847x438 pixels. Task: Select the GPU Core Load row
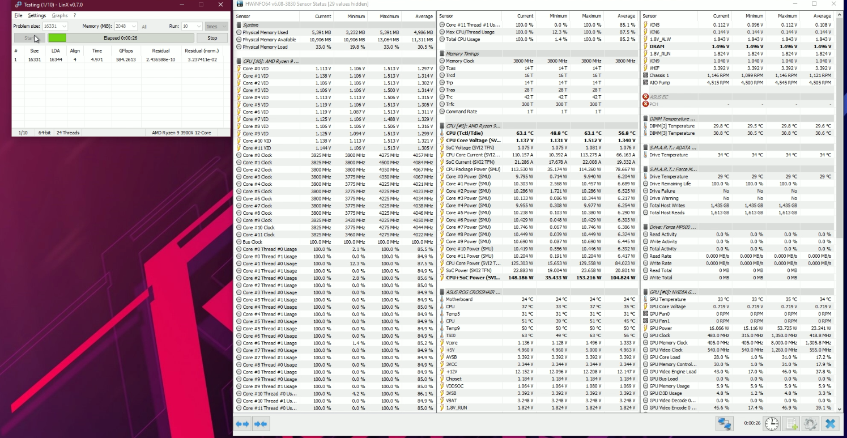coord(739,357)
